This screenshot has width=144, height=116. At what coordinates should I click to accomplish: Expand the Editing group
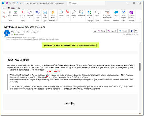point(74,14)
